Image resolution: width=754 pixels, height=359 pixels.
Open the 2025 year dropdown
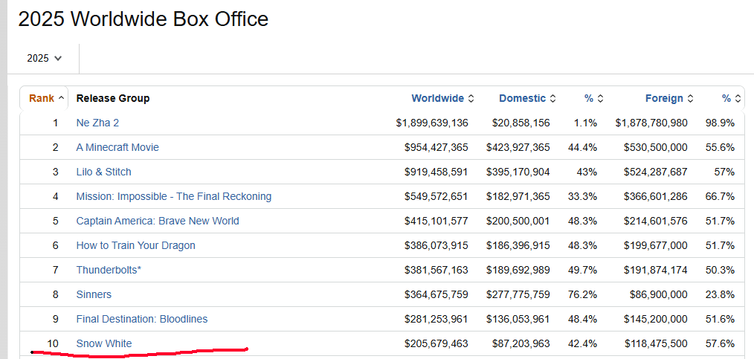point(44,58)
